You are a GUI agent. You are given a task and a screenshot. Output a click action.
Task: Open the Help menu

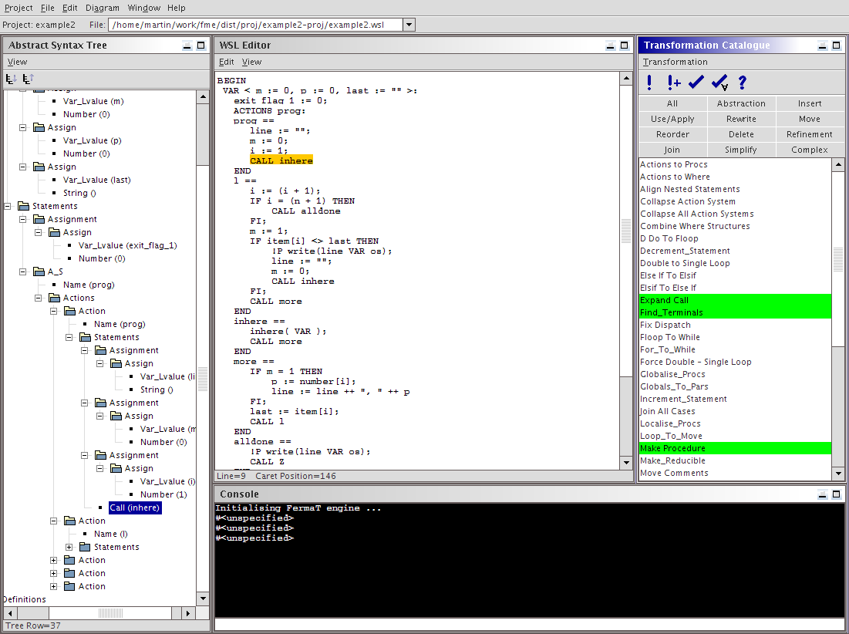[x=177, y=8]
